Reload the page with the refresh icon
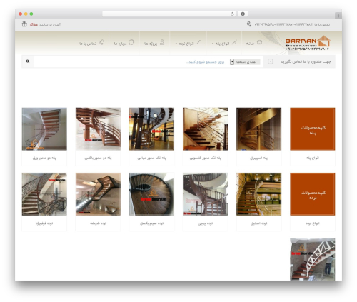 tap(232, 14)
